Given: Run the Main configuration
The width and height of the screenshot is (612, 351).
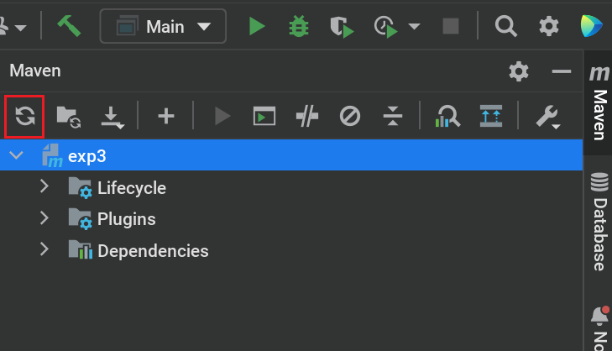Looking at the screenshot, I should 257,26.
